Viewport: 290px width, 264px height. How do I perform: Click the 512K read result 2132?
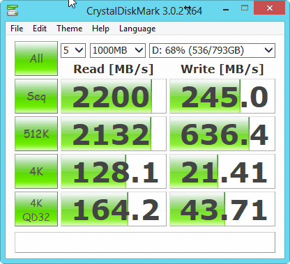click(114, 134)
